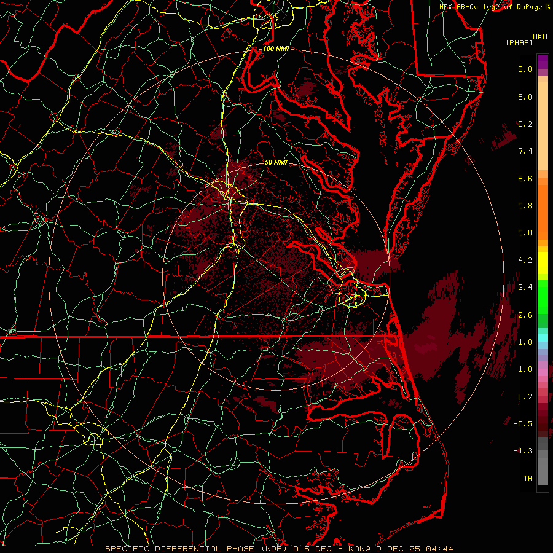Pick the yellow band on the color bar
This screenshot has height=553, width=553.
point(543,263)
